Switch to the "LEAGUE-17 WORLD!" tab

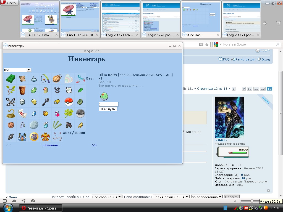pyautogui.click(x=80, y=19)
